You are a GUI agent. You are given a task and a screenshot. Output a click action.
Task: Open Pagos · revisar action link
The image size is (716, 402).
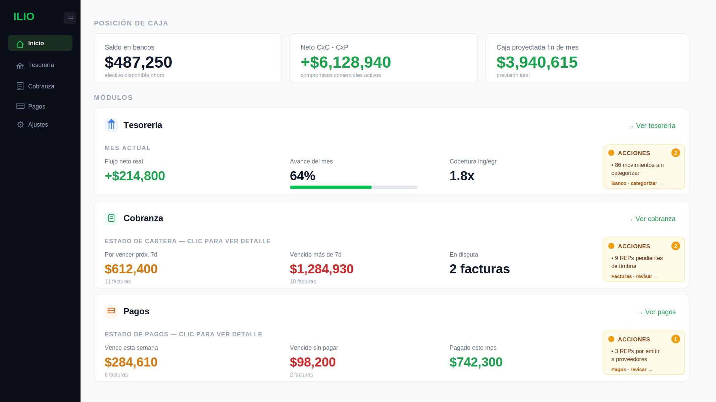632,370
